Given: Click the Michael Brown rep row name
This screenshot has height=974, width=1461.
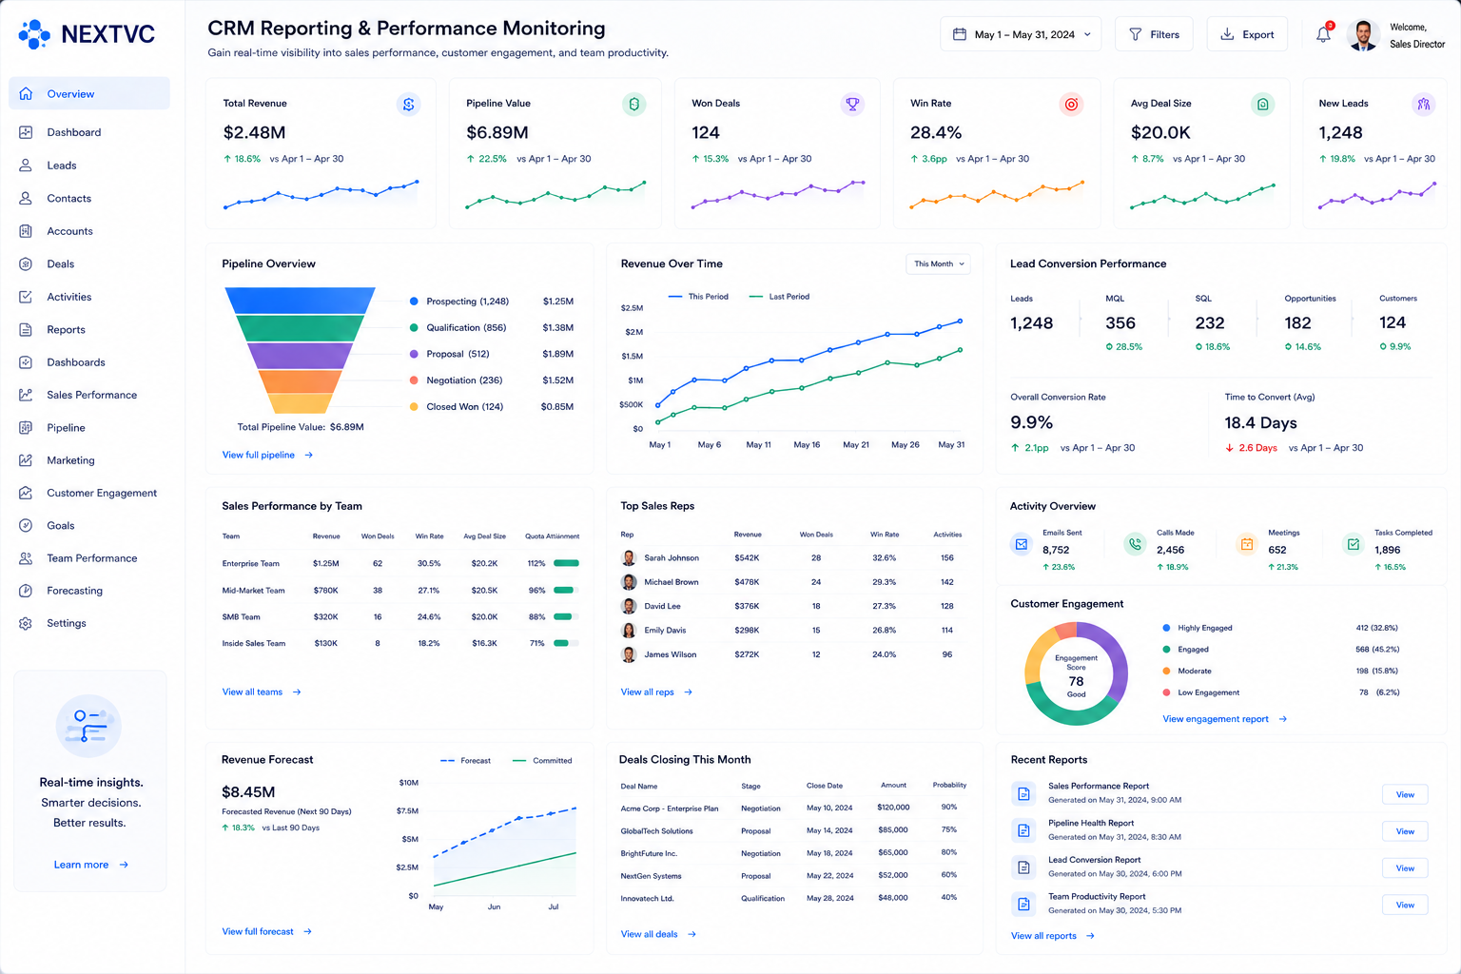Looking at the screenshot, I should pyautogui.click(x=671, y=582).
